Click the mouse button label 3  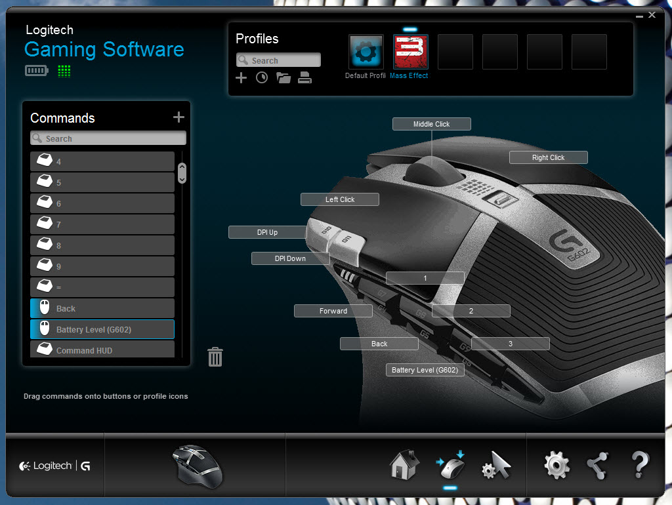pyautogui.click(x=510, y=344)
